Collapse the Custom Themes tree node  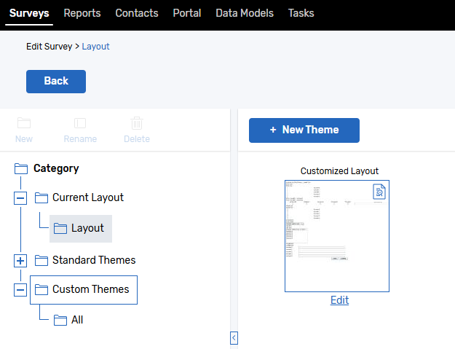pyautogui.click(x=20, y=290)
